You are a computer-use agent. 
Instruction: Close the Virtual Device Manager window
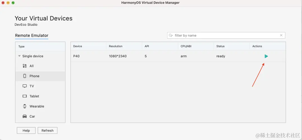[x=3, y=3]
